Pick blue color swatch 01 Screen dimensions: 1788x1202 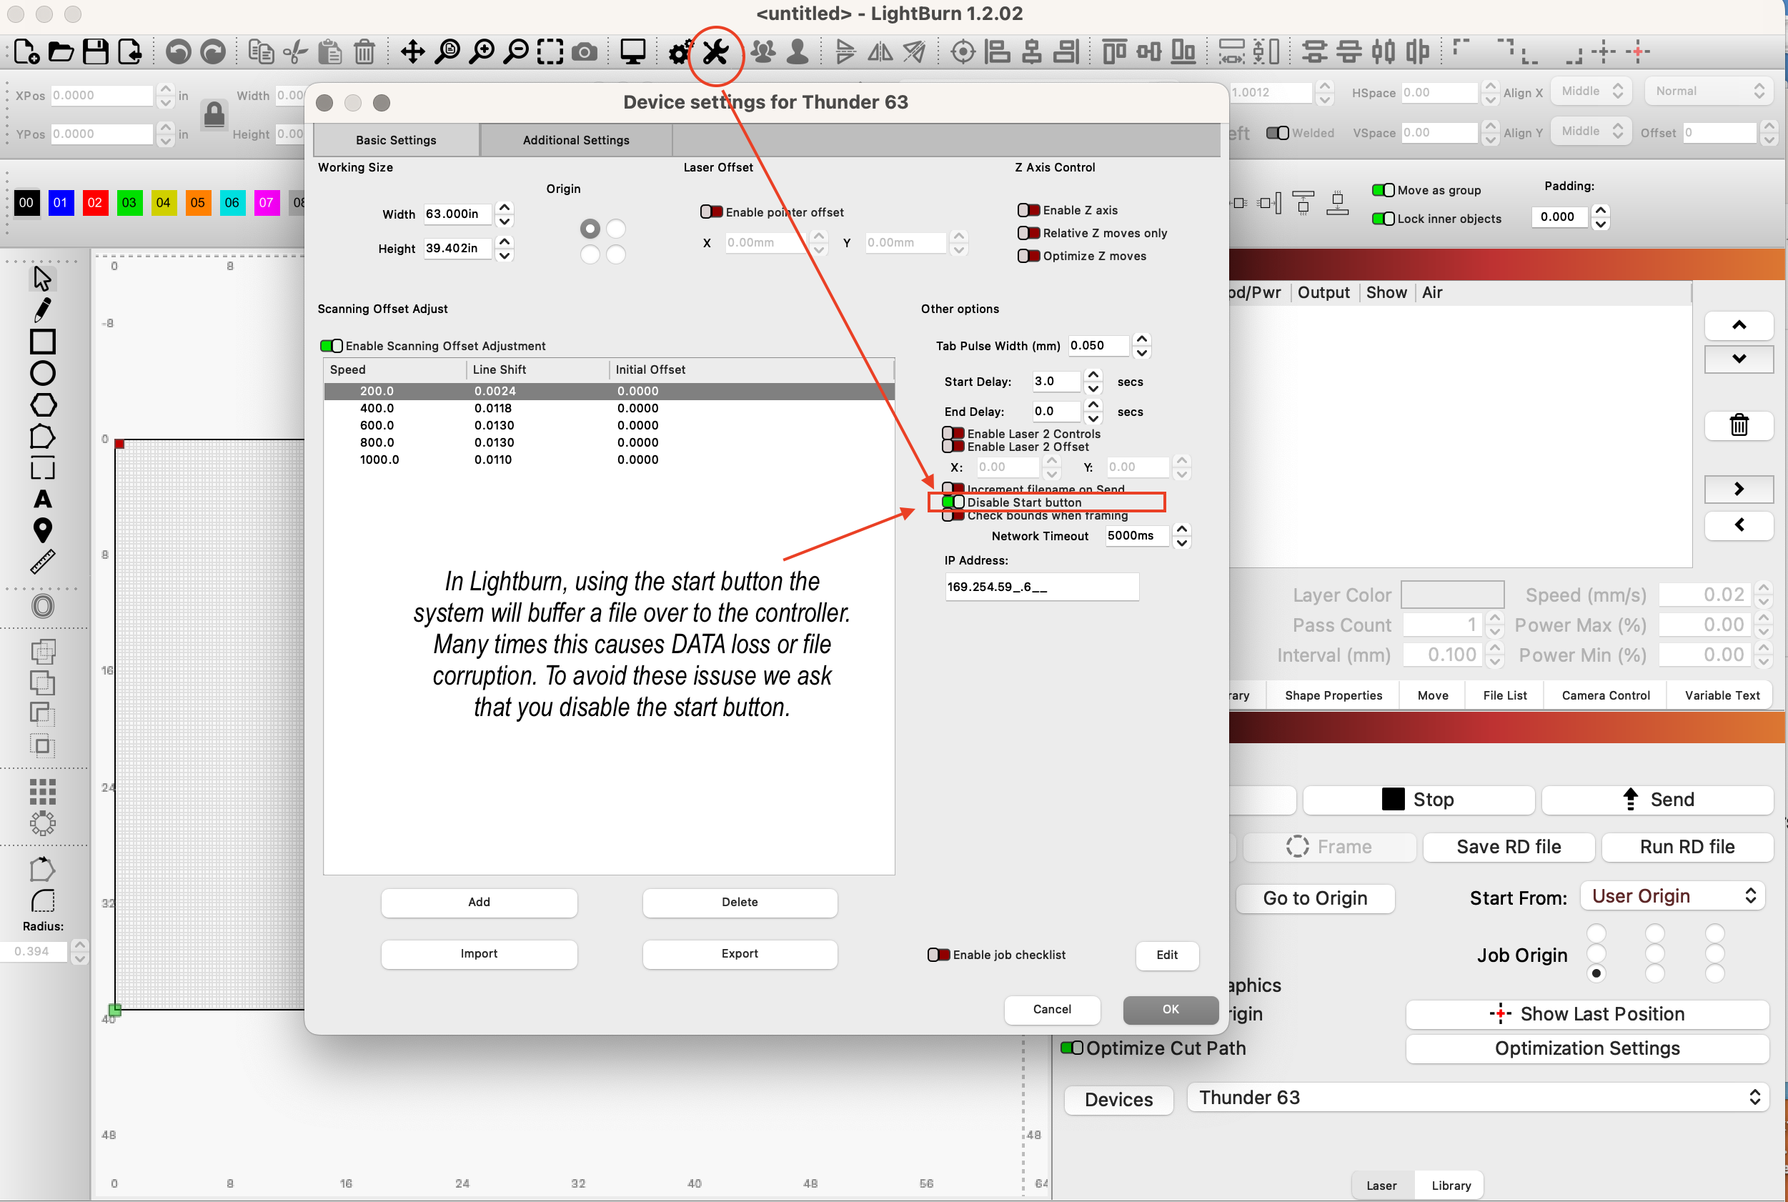coord(61,202)
